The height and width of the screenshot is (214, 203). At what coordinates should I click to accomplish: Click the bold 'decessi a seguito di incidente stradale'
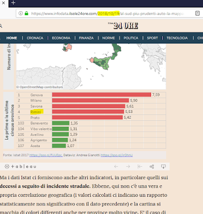(45, 186)
